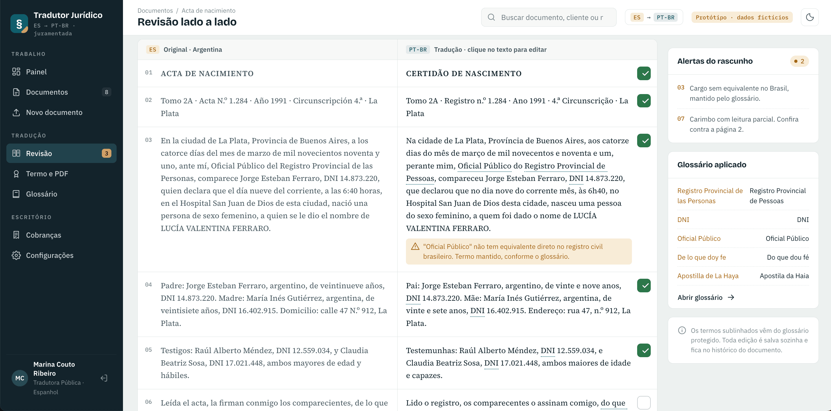The height and width of the screenshot is (411, 831).
Task: Click the Revisão badge showing 3
Action: coord(106,153)
